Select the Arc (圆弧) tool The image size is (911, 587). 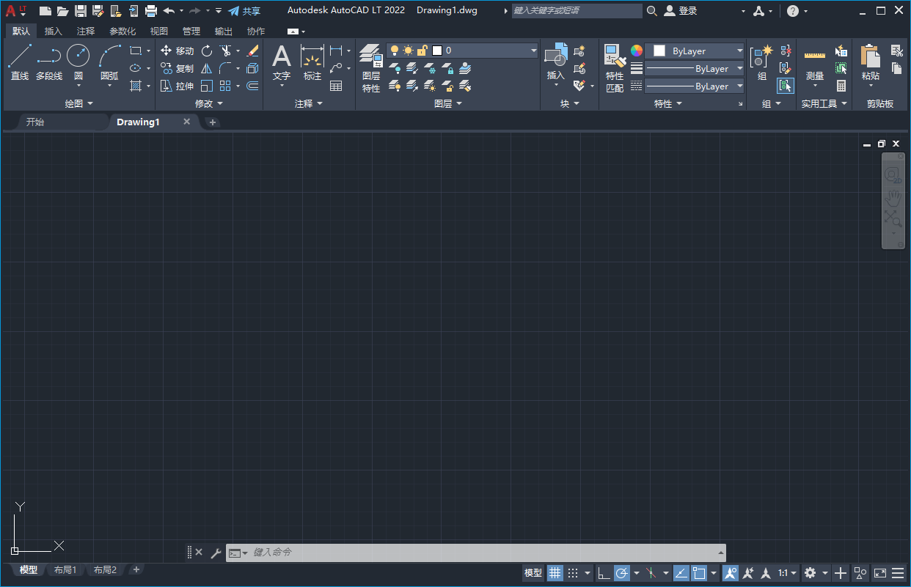pyautogui.click(x=109, y=62)
